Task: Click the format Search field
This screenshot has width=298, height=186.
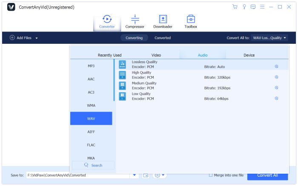Action: pyautogui.click(x=93, y=165)
